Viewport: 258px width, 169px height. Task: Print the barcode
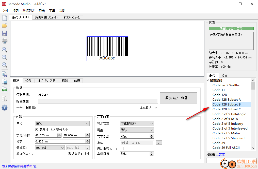(5, 40)
